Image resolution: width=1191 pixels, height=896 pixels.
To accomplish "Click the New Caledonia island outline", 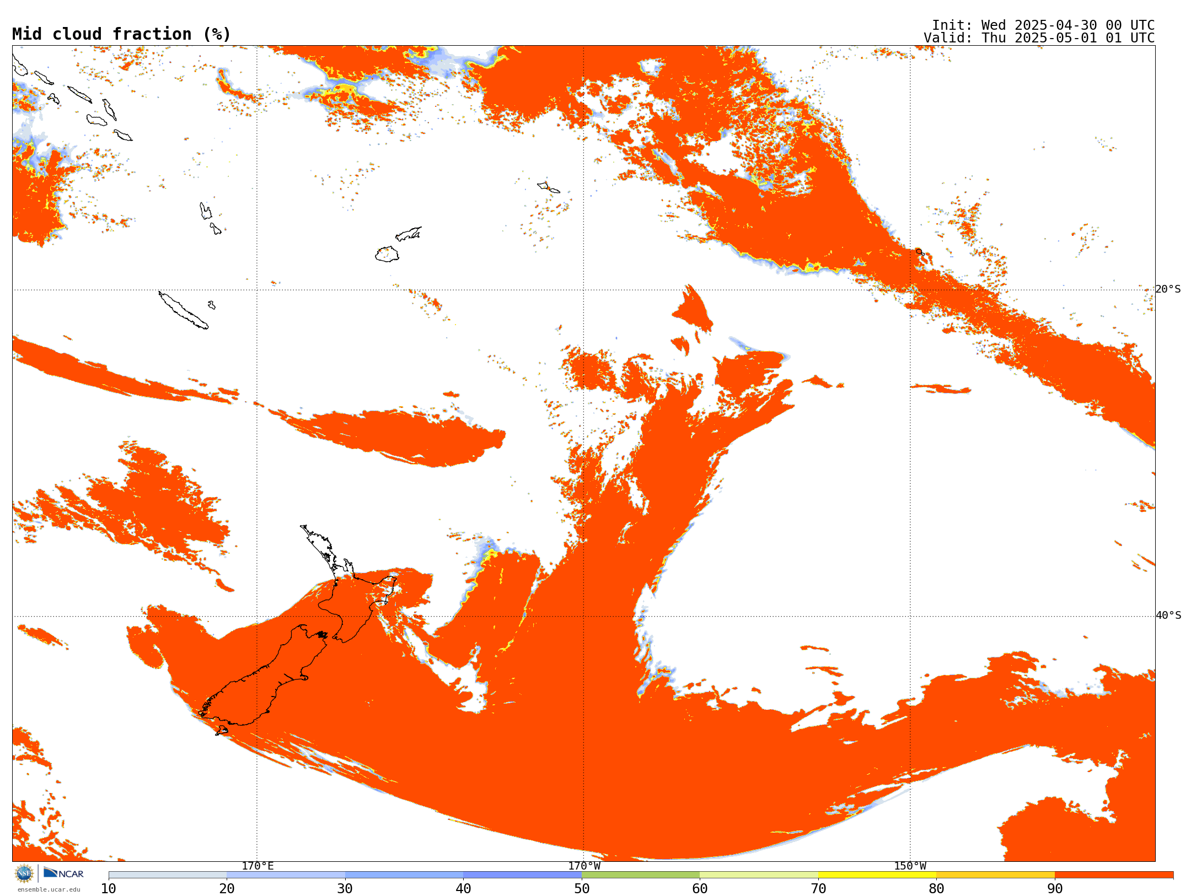I will point(183,310).
